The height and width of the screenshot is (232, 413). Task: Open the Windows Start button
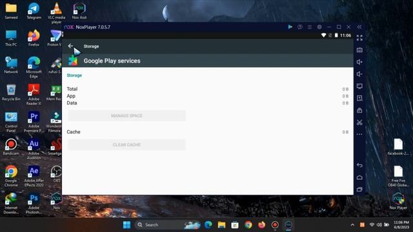pyautogui.click(x=126, y=225)
